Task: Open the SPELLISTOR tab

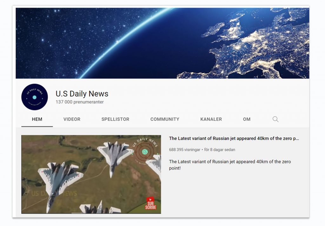Action: pyautogui.click(x=115, y=119)
